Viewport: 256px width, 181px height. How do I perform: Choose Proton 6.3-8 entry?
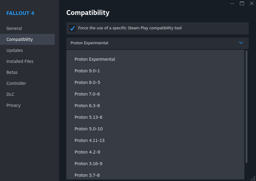tap(87, 106)
